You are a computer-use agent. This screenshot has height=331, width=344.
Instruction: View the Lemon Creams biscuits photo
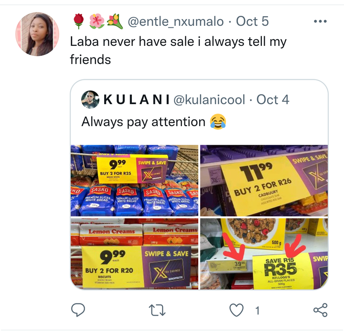(x=134, y=254)
